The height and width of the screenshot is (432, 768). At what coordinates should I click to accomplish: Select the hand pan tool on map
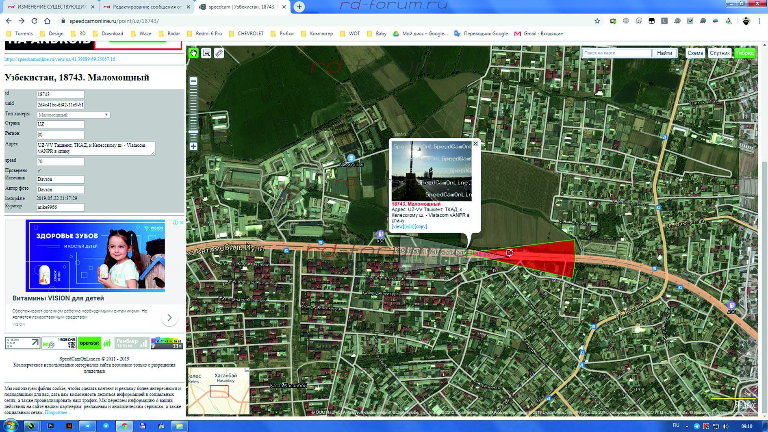click(193, 53)
